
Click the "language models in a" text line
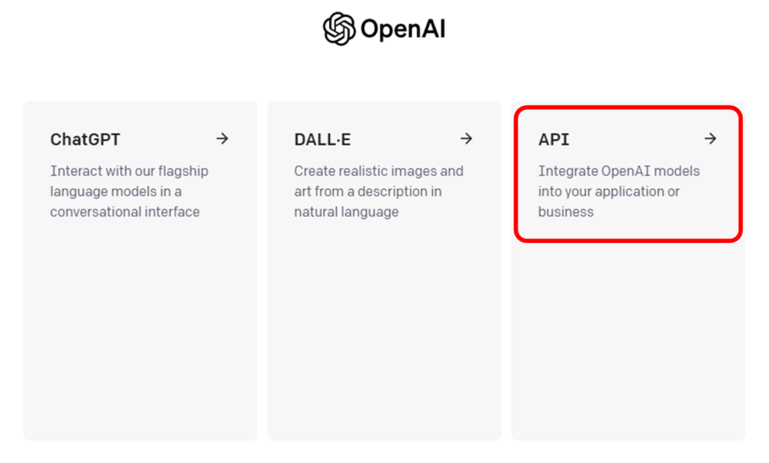click(x=116, y=192)
